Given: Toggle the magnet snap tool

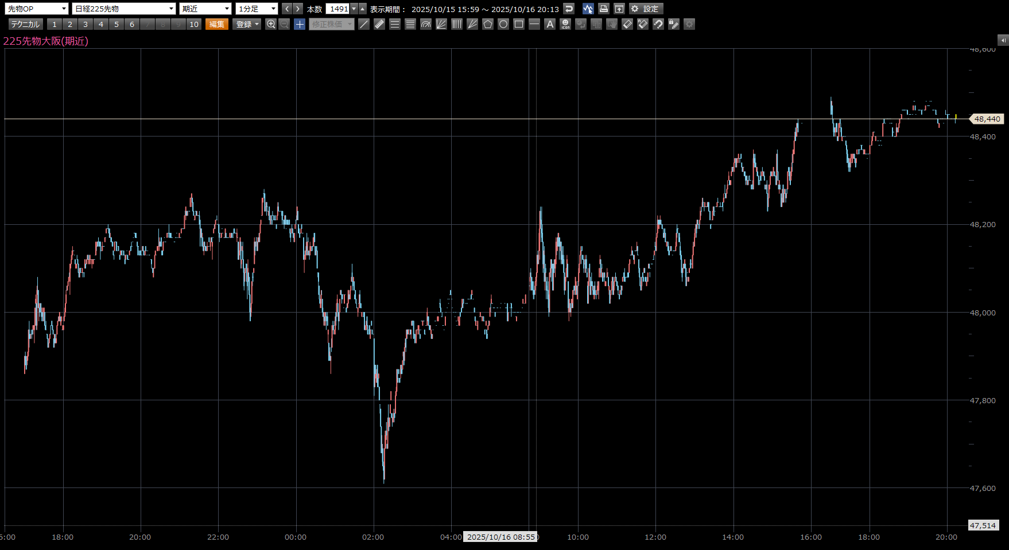Looking at the screenshot, I should pyautogui.click(x=658, y=24).
